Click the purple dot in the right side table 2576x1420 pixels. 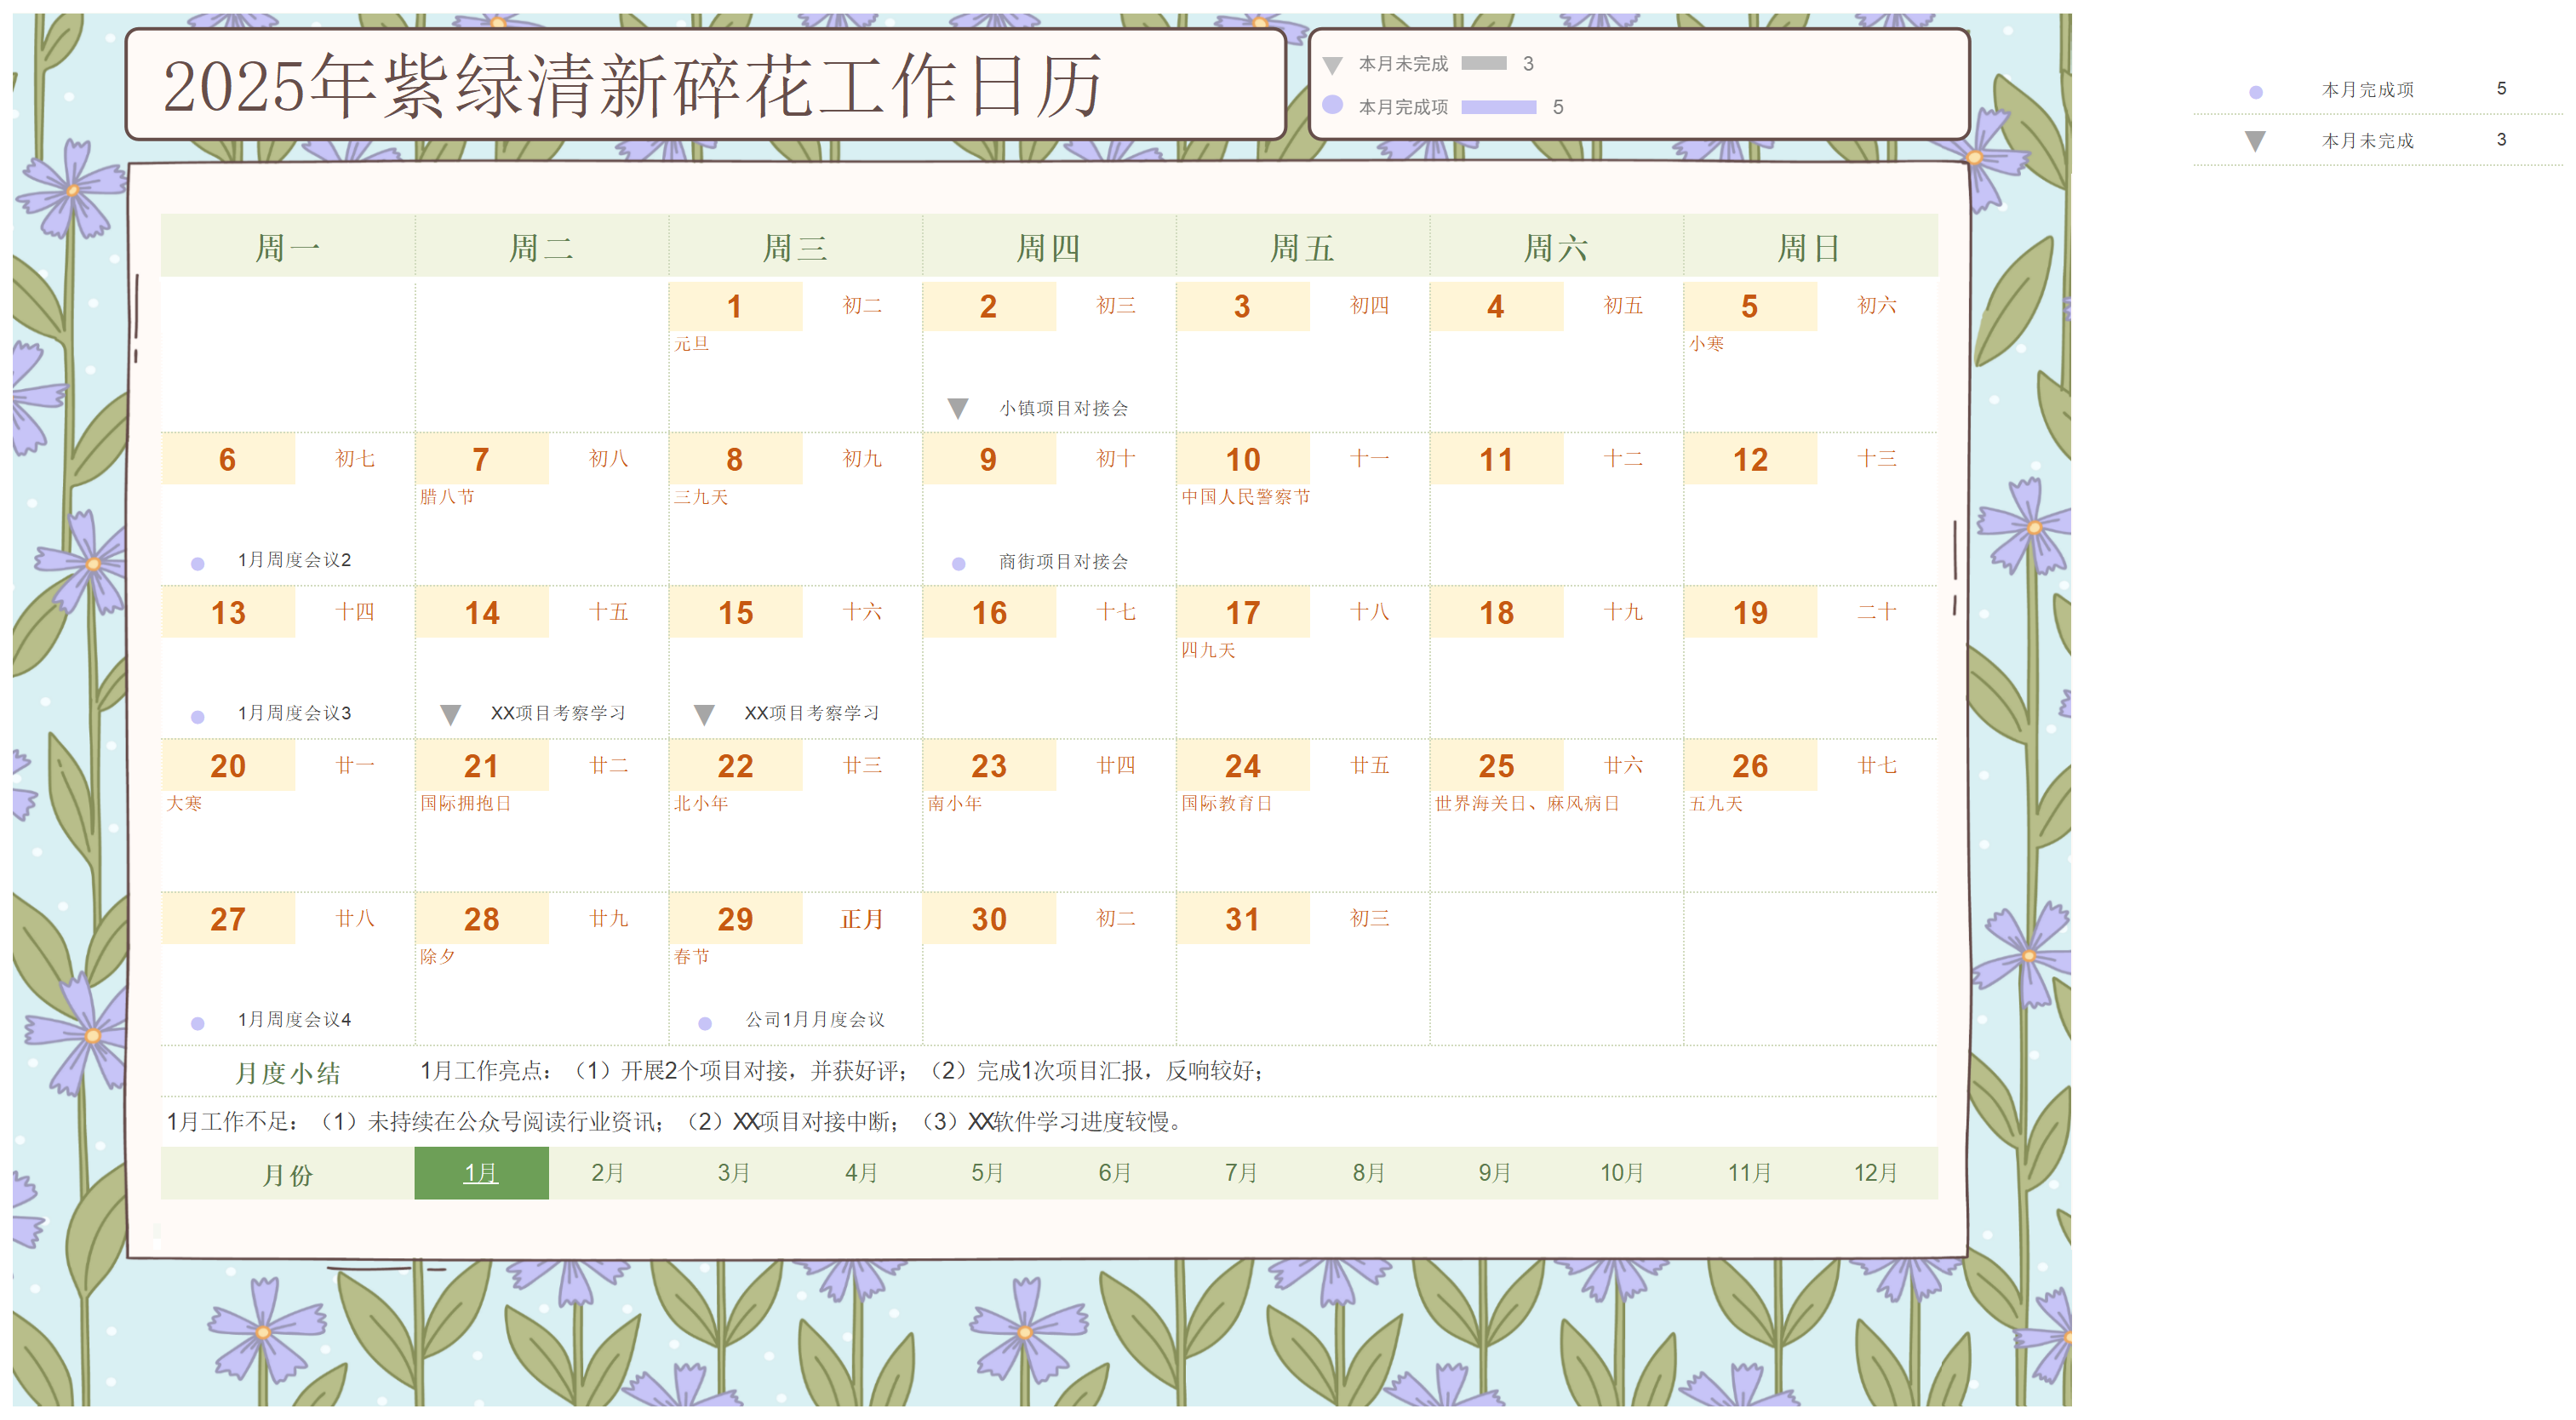[x=2255, y=92]
